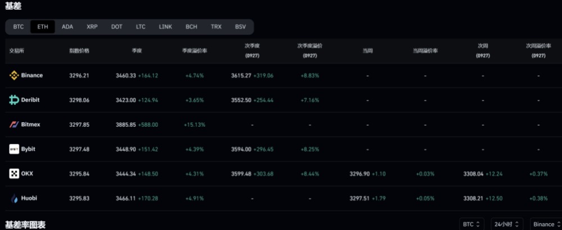Select the ADA coin tab

coord(67,26)
